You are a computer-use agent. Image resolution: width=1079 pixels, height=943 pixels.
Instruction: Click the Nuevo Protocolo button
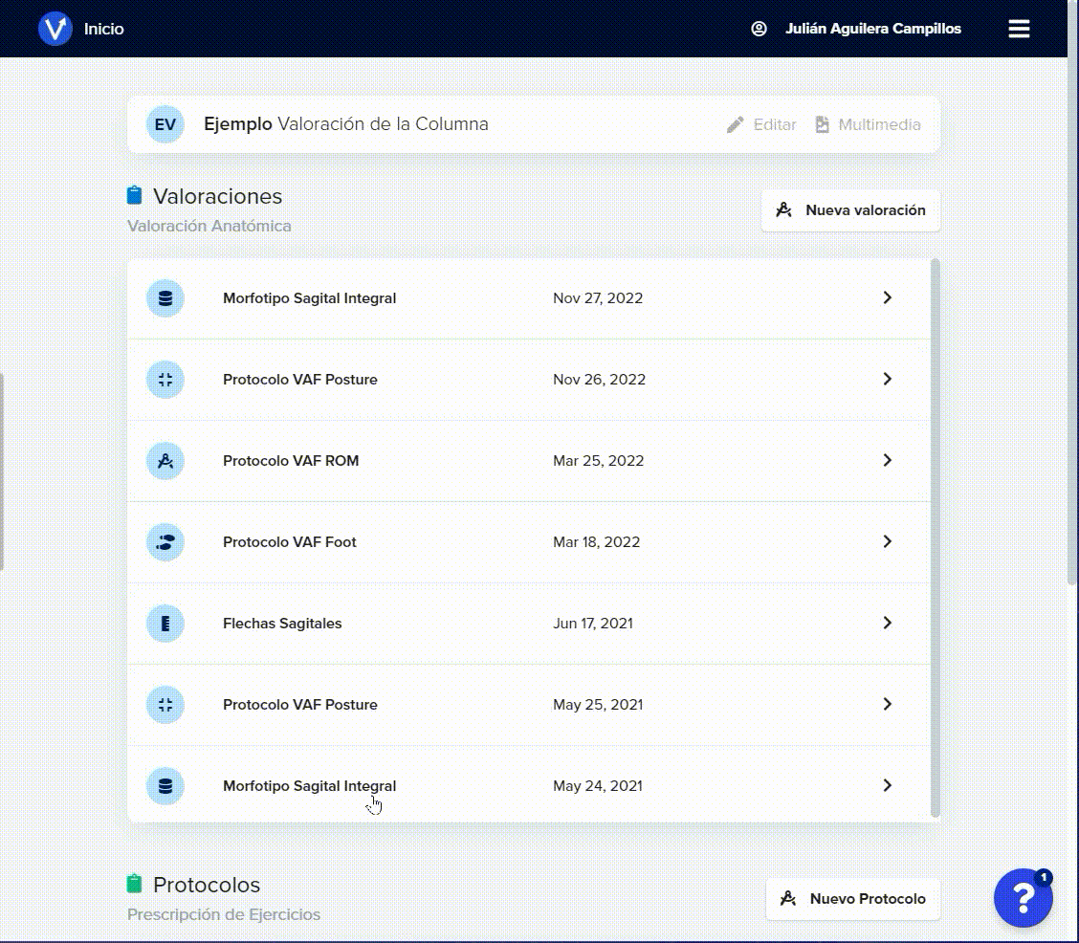coord(852,899)
